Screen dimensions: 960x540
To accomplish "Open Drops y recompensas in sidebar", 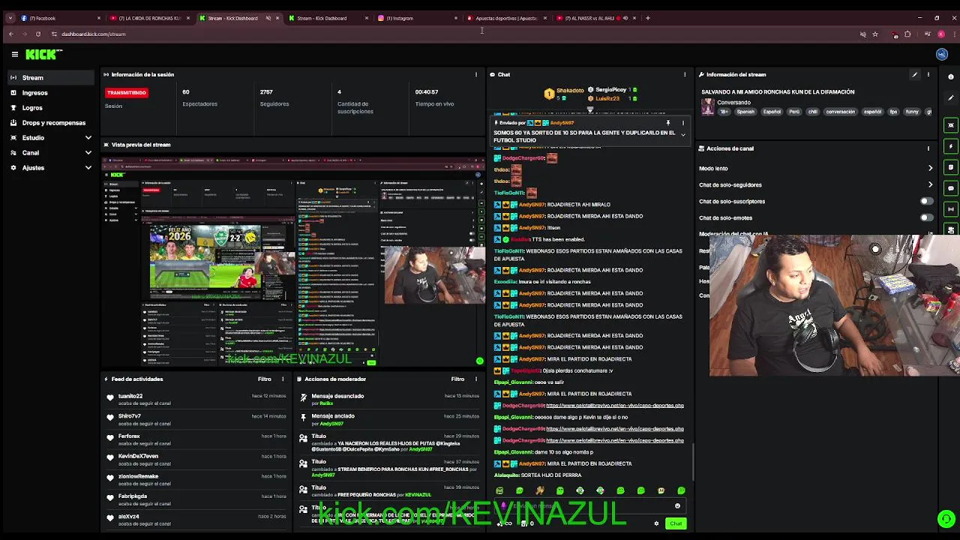I will pos(51,122).
